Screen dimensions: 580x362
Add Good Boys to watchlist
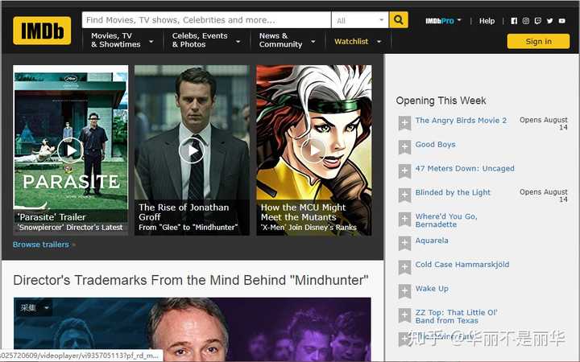click(x=404, y=147)
